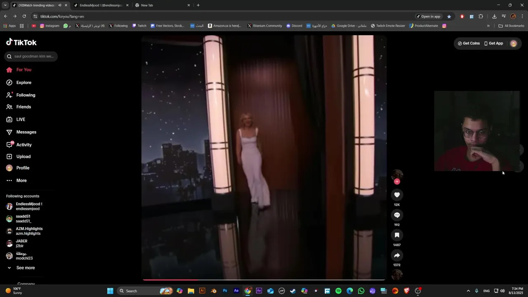Click the TikTok search field
Screen dimensions: 528x297
[x=31, y=56]
